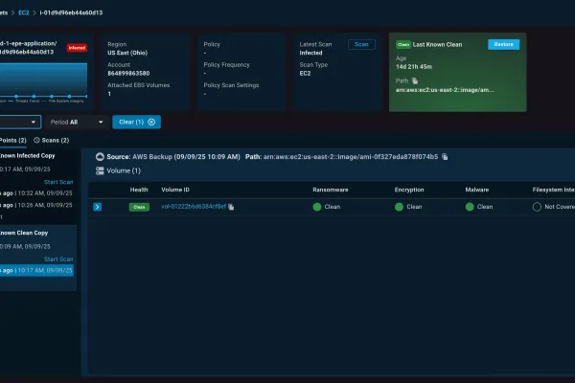Click the Encryption column header

409,190
